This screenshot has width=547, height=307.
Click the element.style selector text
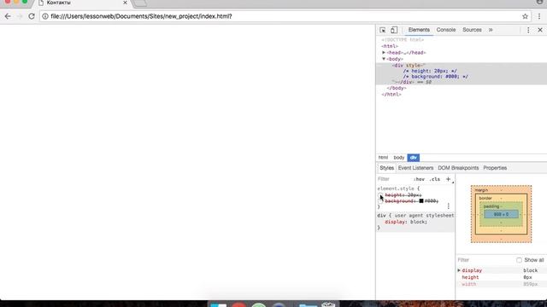click(396, 188)
